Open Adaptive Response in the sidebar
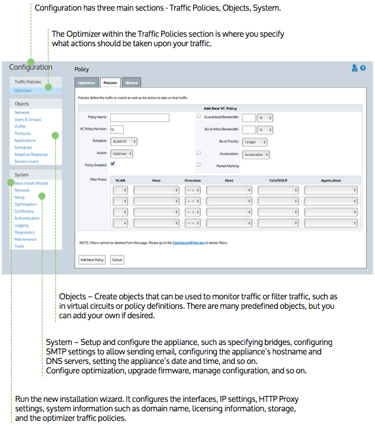 pyautogui.click(x=31, y=155)
